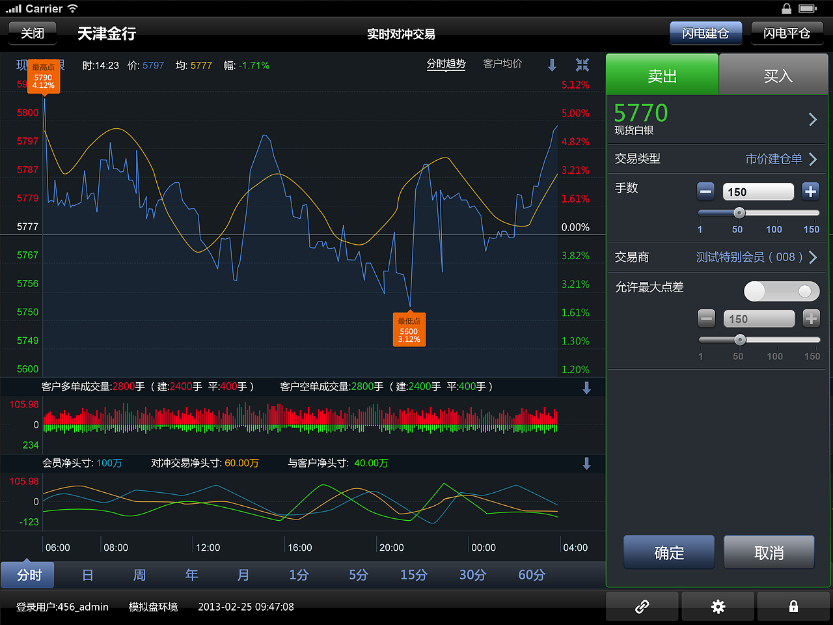
Task: Click the 手数 input field showing 150
Action: [758, 191]
